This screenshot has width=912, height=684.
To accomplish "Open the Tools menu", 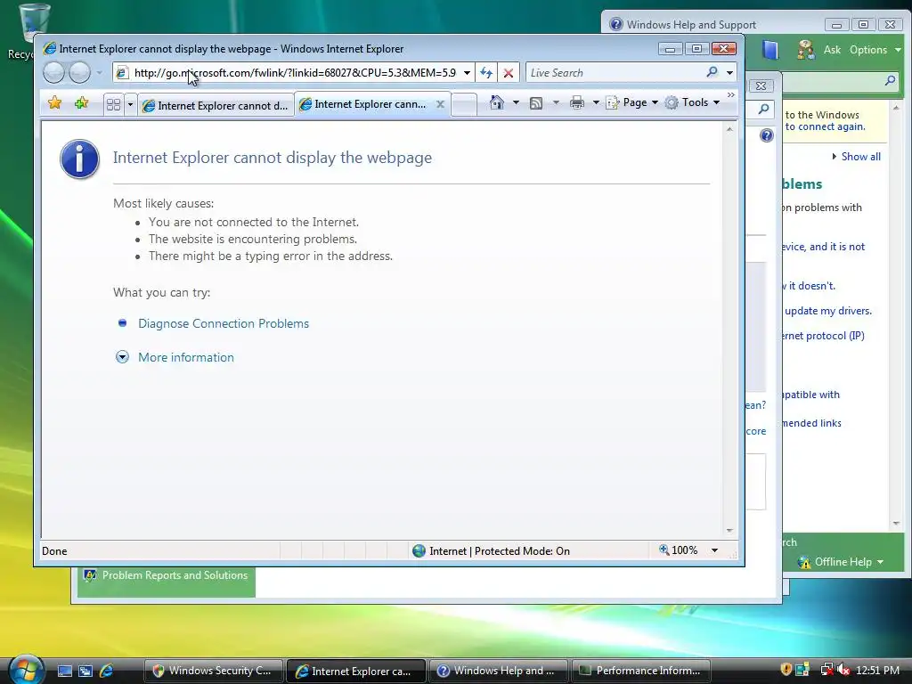I will point(693,103).
